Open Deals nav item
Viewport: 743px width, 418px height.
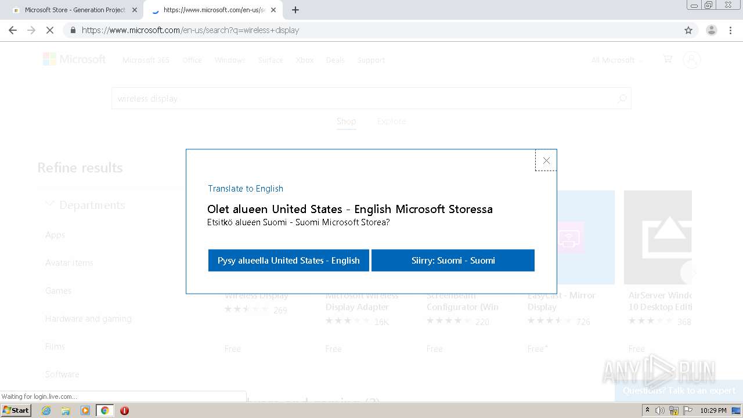coord(335,60)
